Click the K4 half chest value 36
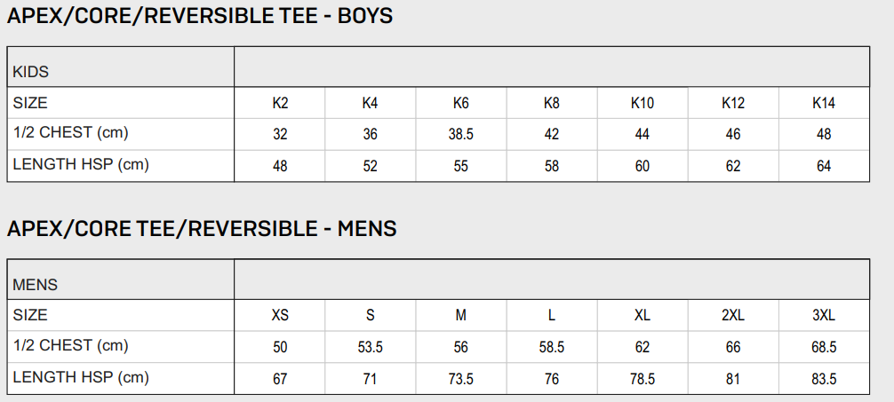Screen dimensions: 894x402 (x=370, y=135)
